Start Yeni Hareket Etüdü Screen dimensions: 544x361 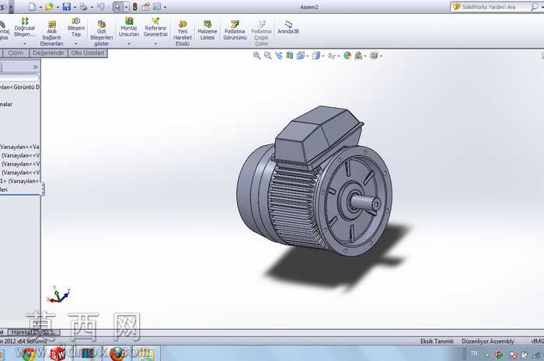pyautogui.click(x=183, y=33)
